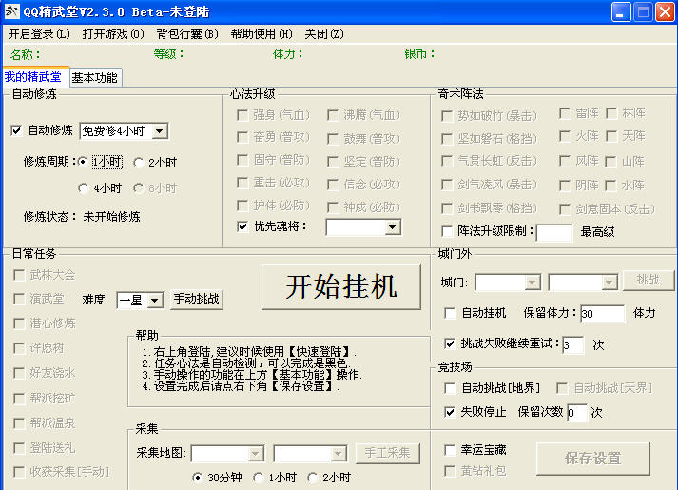Select the 2小时 collection interval radio

(312, 478)
